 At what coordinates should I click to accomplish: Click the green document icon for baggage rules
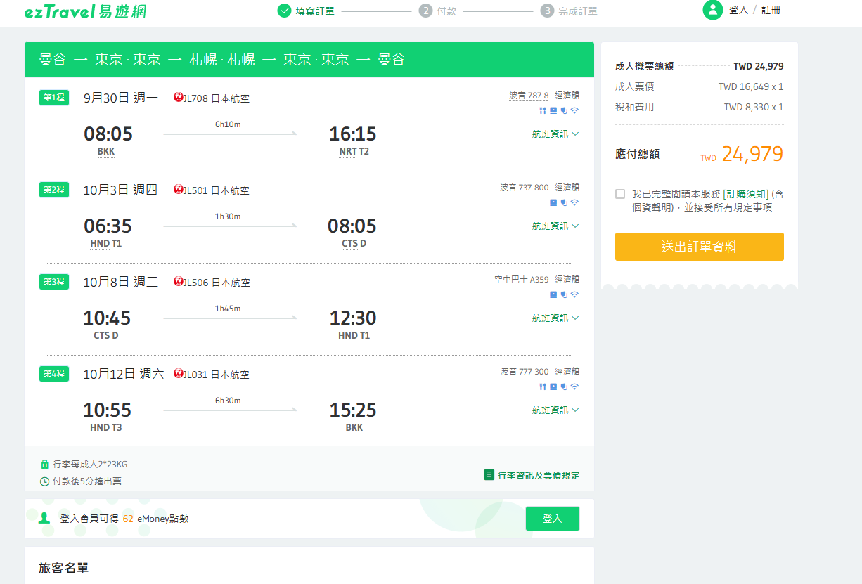click(x=489, y=475)
